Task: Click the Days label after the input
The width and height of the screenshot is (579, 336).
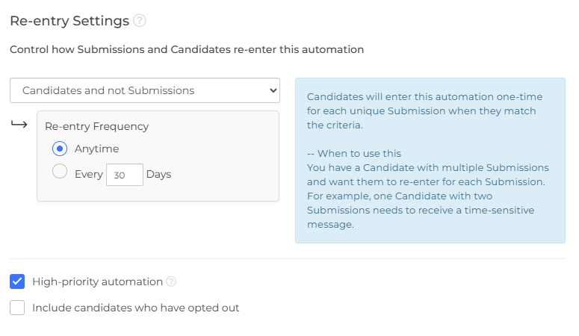Action: 158,175
